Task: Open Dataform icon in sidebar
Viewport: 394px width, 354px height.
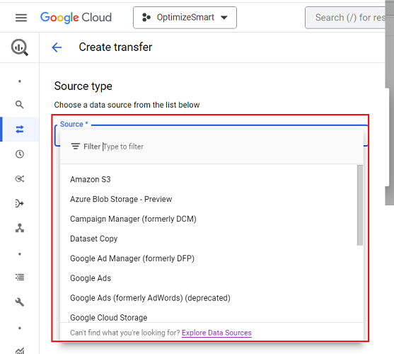Action: point(20,203)
